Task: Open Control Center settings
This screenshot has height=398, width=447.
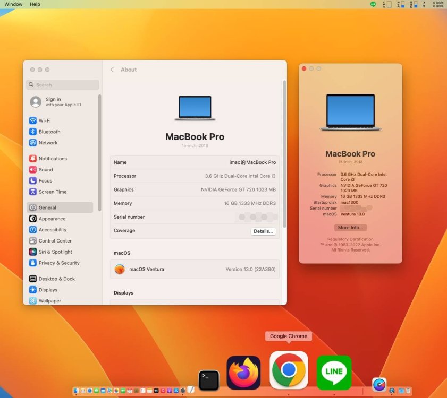Action: click(60, 241)
